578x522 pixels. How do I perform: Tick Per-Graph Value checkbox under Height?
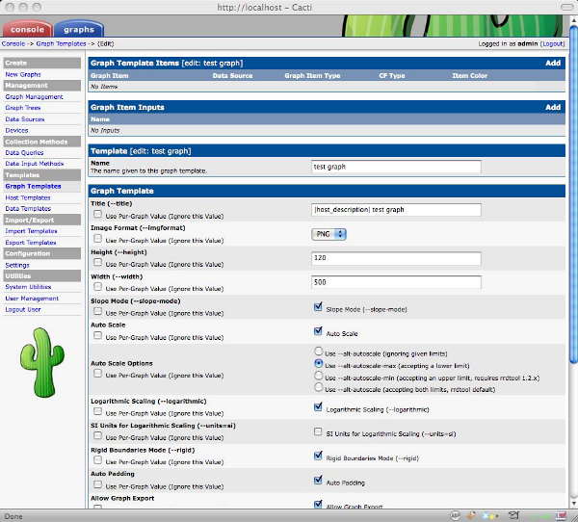click(x=97, y=262)
